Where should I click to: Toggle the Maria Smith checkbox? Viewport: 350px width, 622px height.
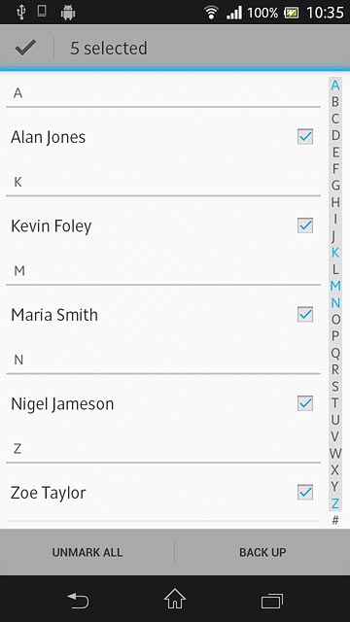305,314
